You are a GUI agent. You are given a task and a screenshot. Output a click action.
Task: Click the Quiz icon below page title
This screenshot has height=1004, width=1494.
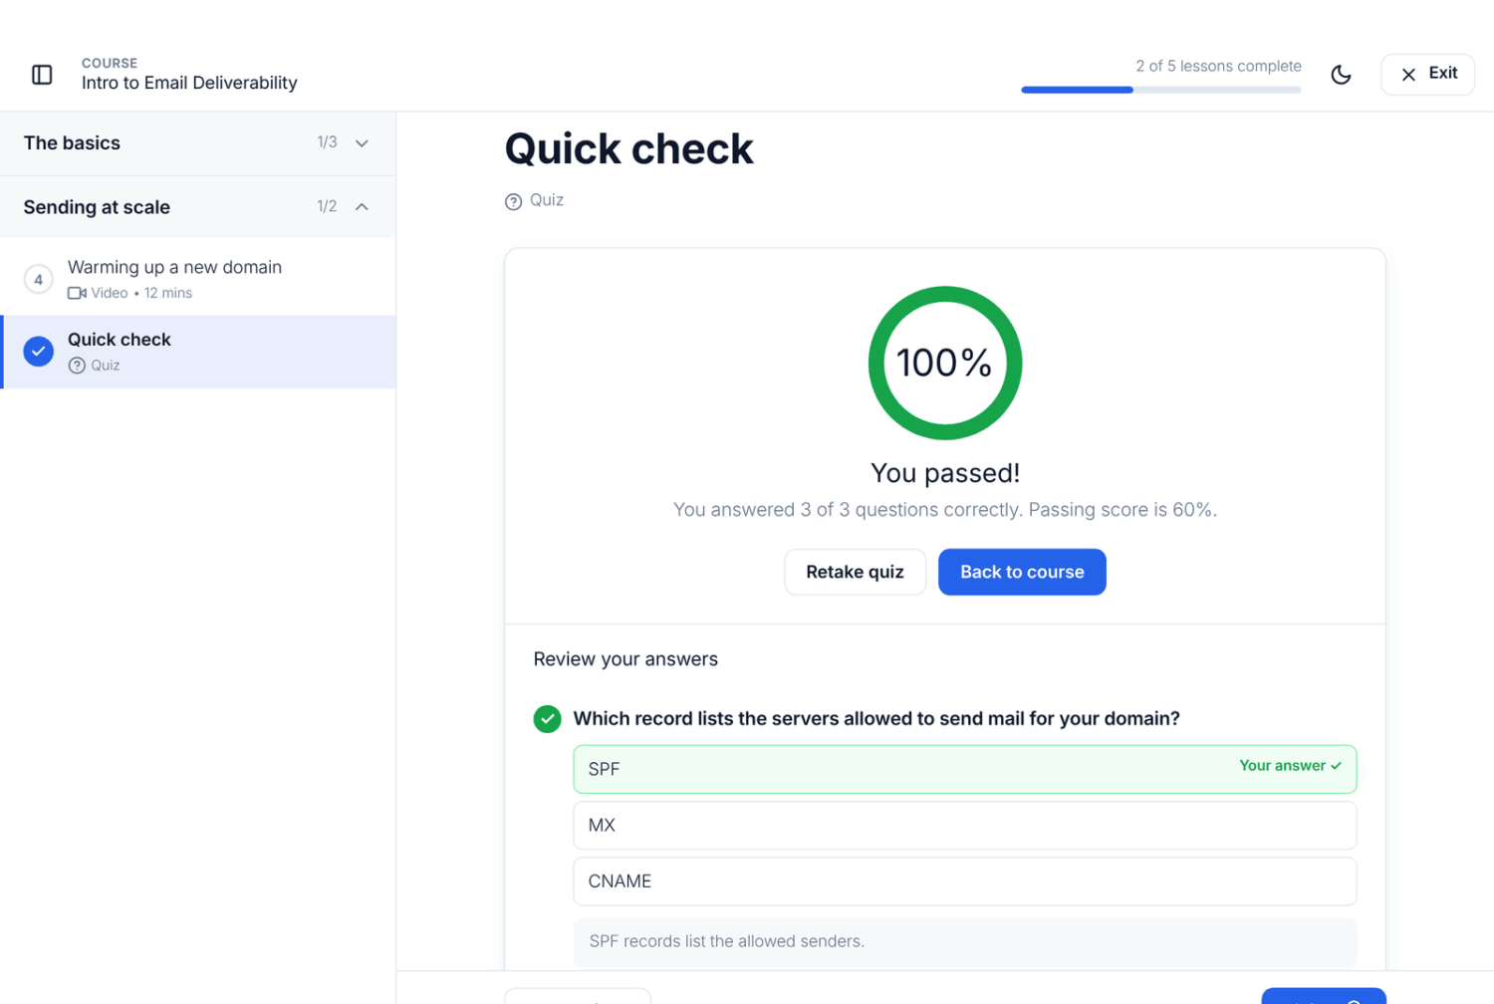pyautogui.click(x=513, y=202)
